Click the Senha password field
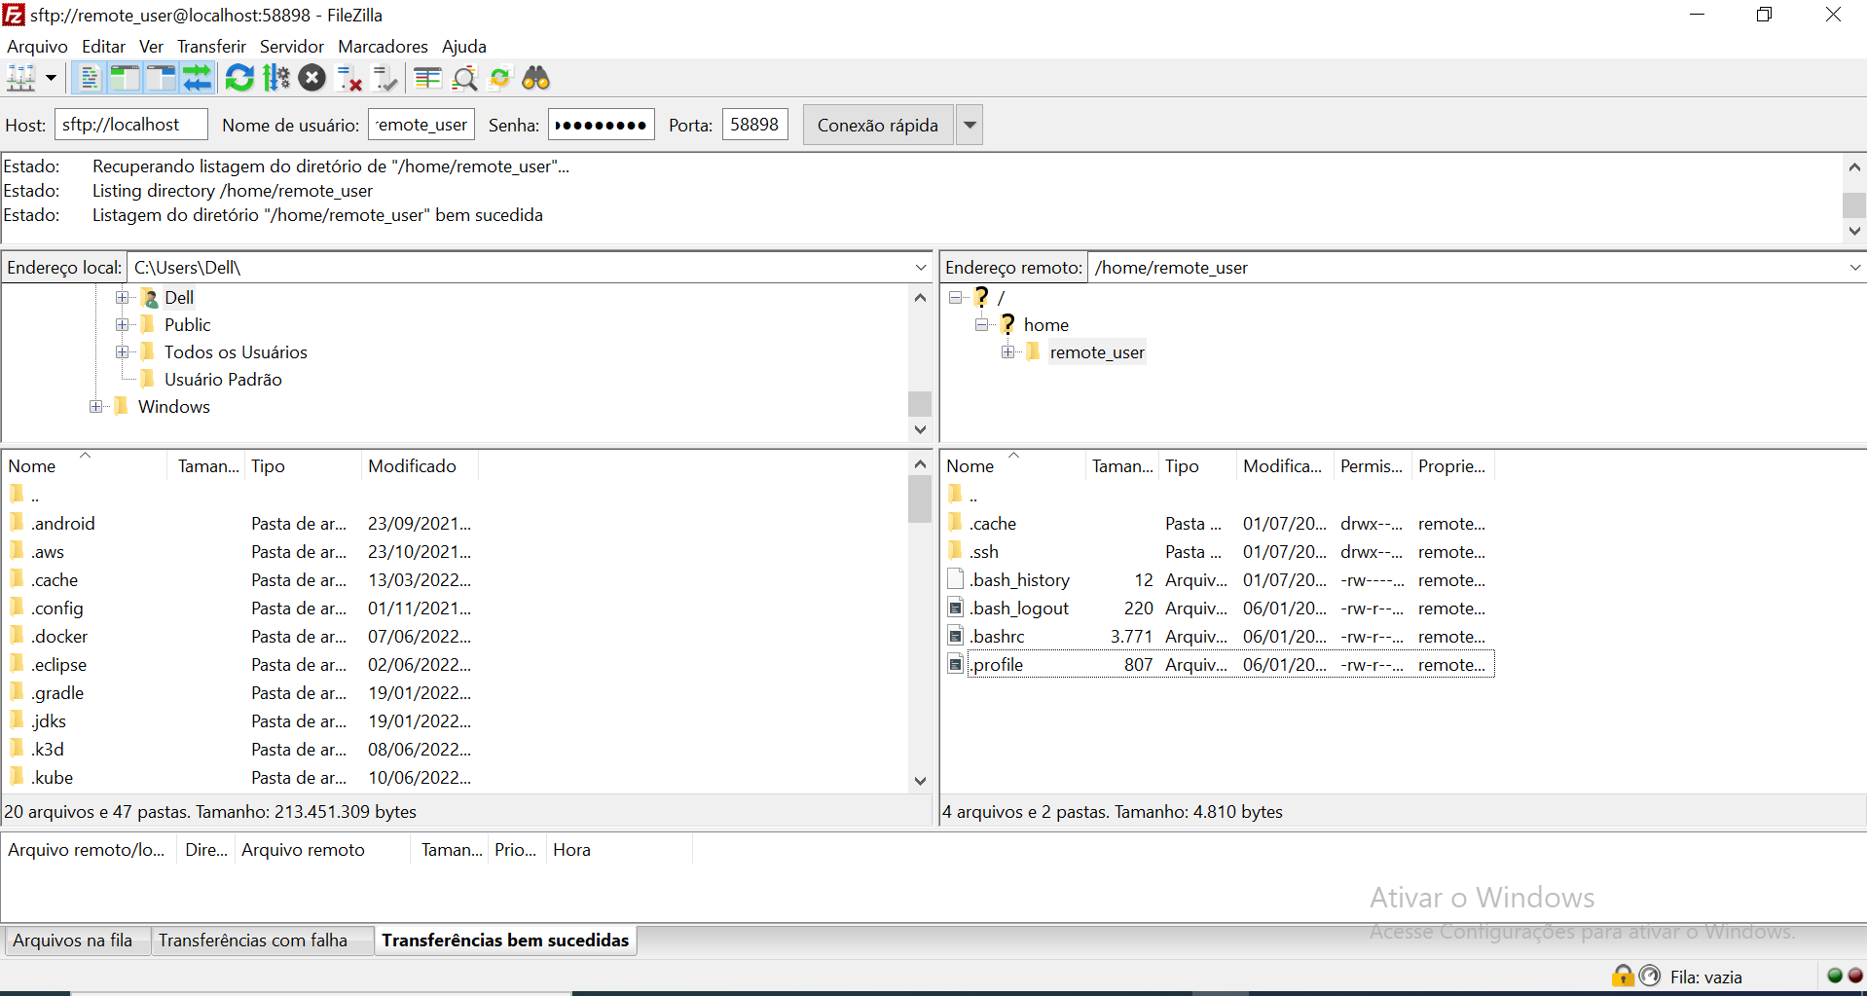 [x=602, y=125]
